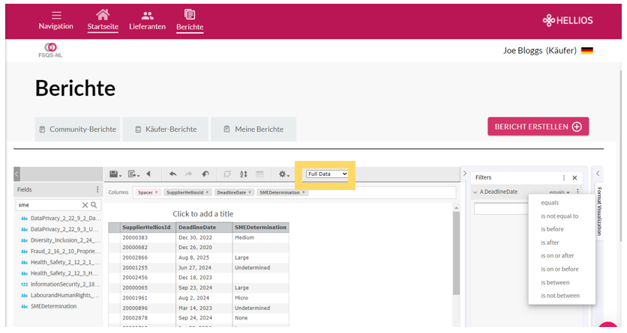Select Fraud_2_16_2_10_Proprie... field
The image size is (627, 333).
(61, 251)
